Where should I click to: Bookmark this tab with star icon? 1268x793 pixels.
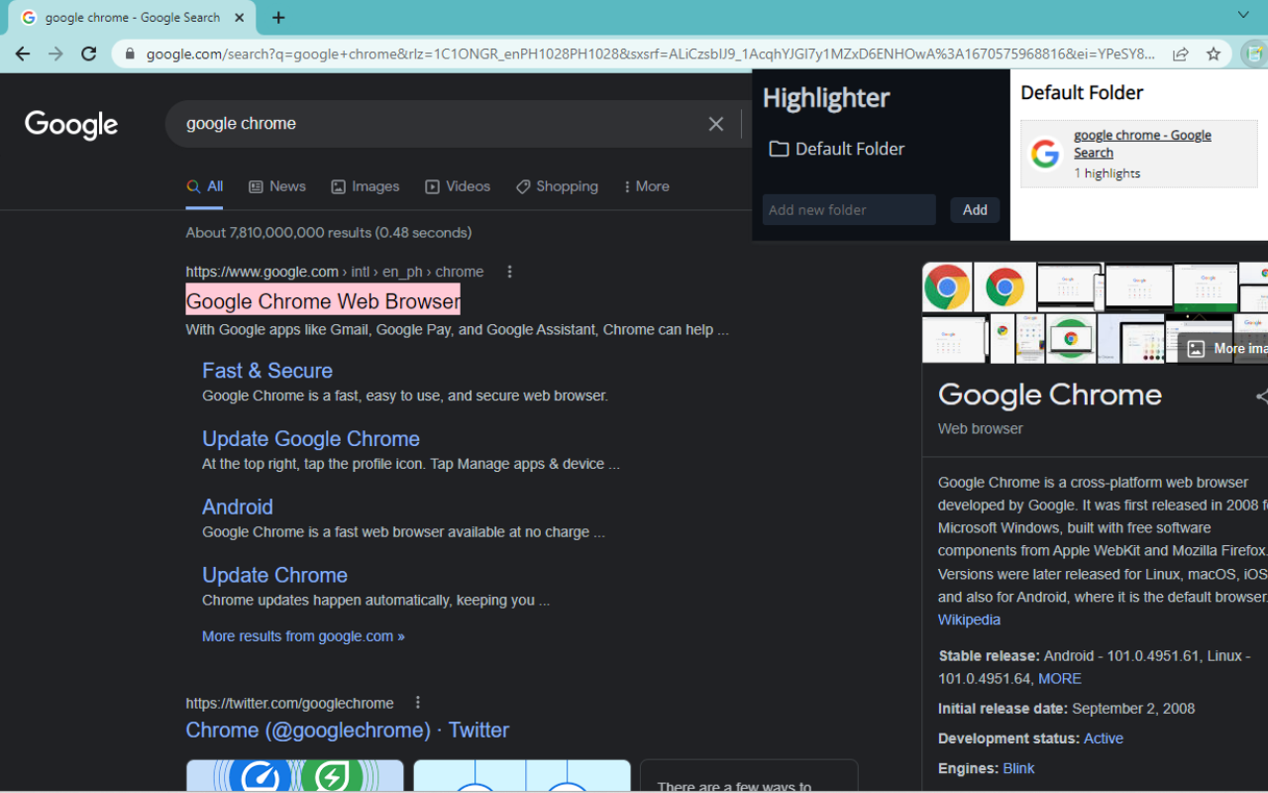click(1214, 55)
